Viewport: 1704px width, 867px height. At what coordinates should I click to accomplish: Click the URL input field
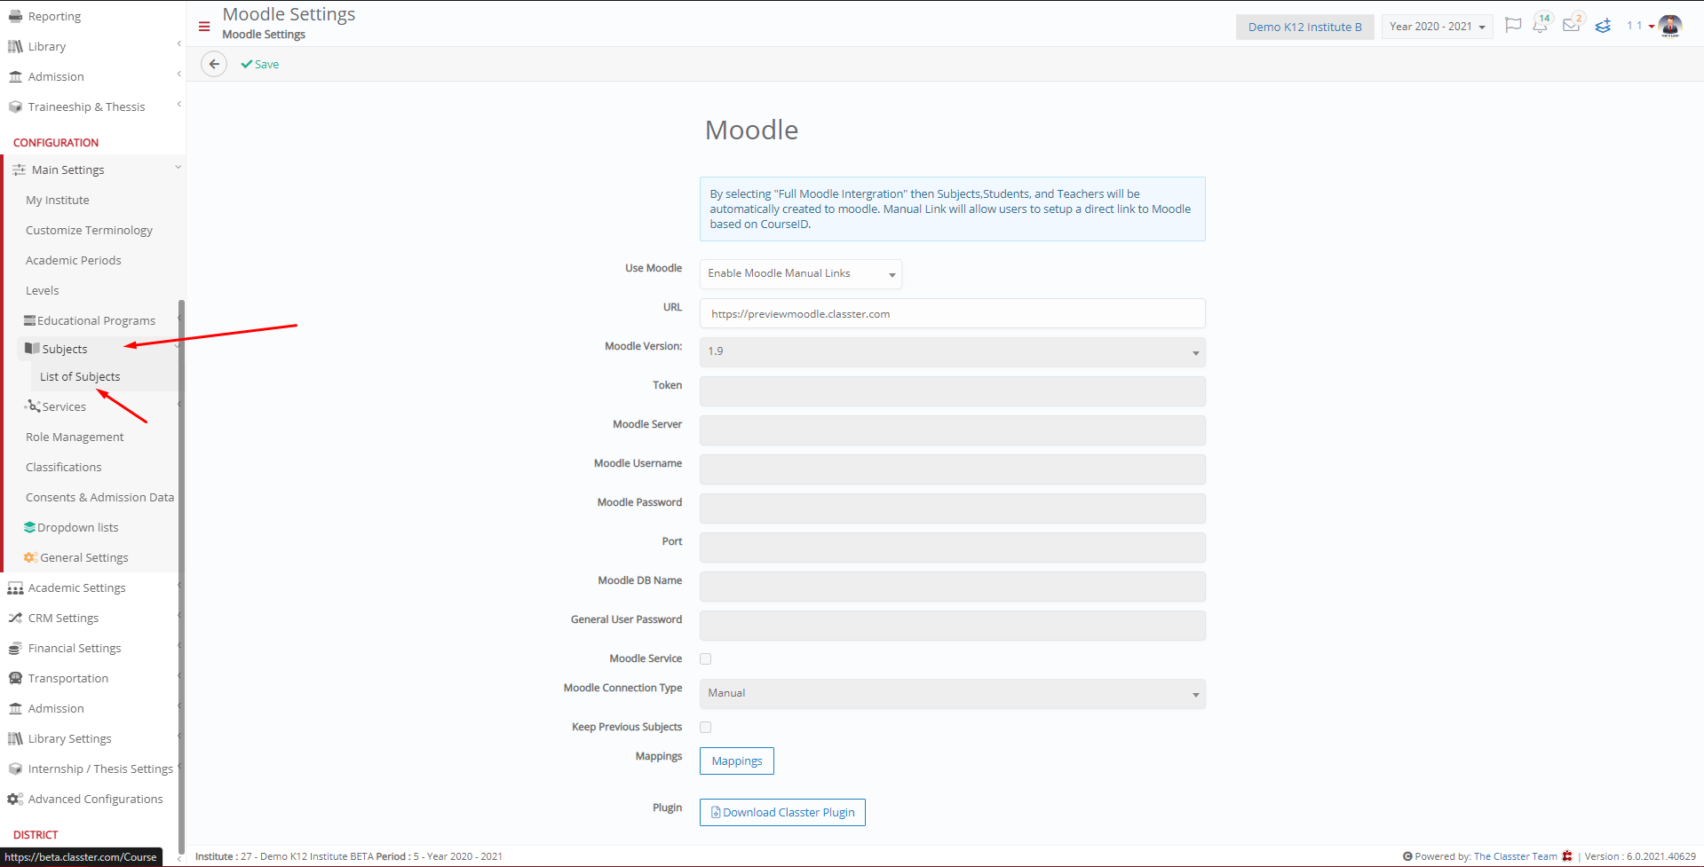coord(952,313)
